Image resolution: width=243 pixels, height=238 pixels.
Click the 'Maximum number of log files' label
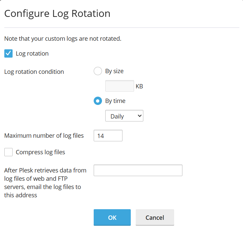tap(44, 136)
